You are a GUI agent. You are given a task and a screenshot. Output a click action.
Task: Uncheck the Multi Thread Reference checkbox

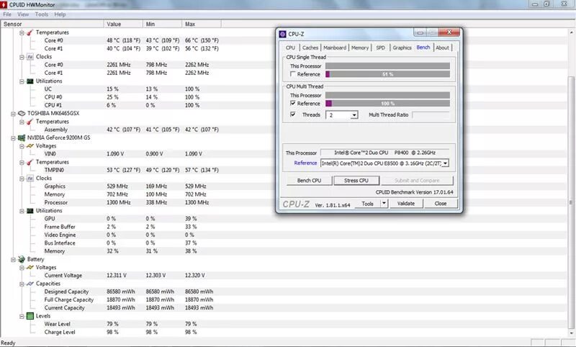pyautogui.click(x=293, y=103)
